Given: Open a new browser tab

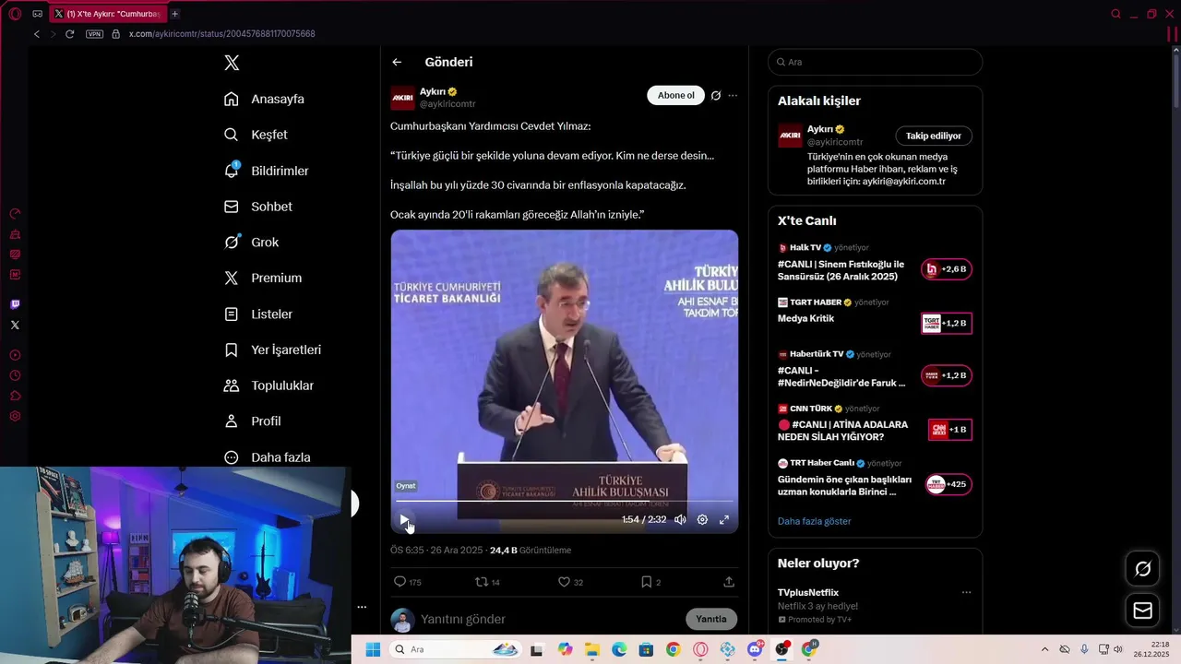Looking at the screenshot, I should pos(174,14).
